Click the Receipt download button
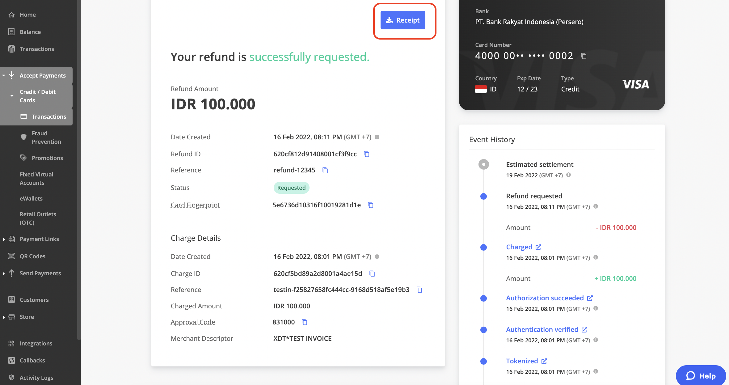Screen dimensions: 729x385 point(402,20)
